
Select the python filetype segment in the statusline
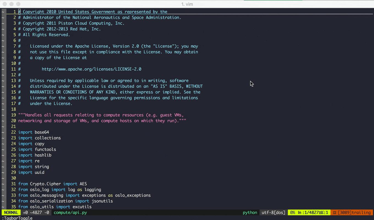coord(249,212)
